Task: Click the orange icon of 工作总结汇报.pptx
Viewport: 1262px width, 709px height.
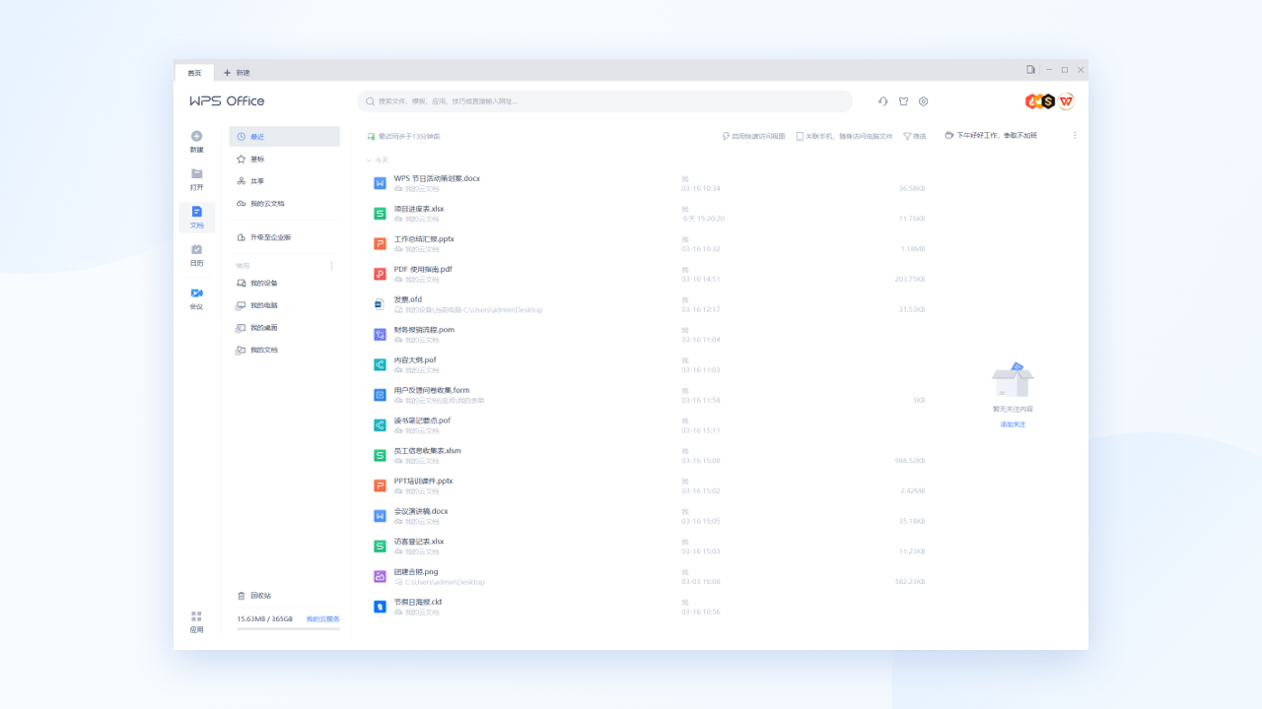Action: point(380,243)
